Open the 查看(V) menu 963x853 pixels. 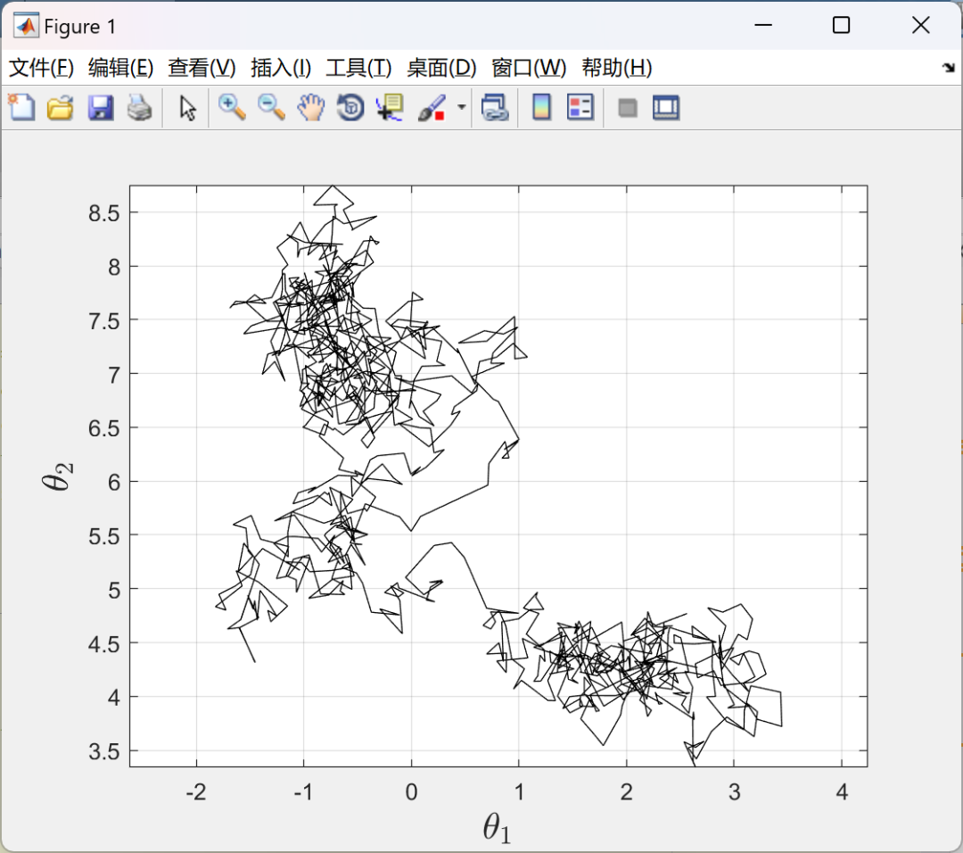[x=202, y=68]
